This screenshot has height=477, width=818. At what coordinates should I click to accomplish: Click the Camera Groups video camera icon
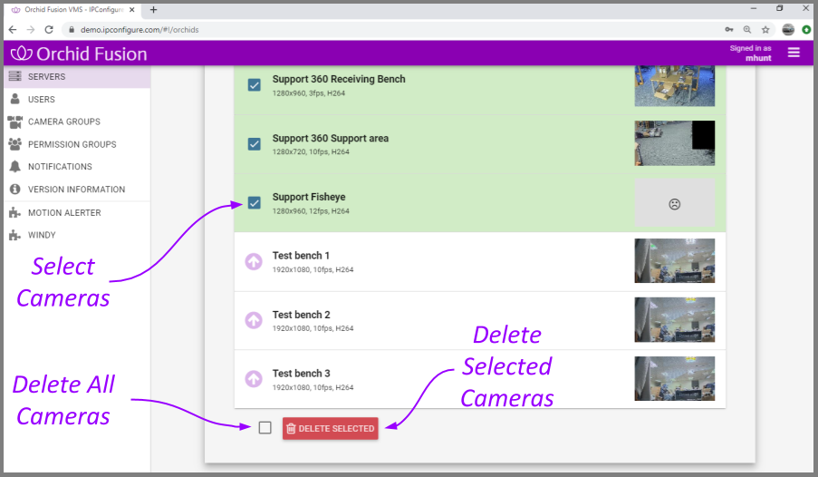pos(15,122)
